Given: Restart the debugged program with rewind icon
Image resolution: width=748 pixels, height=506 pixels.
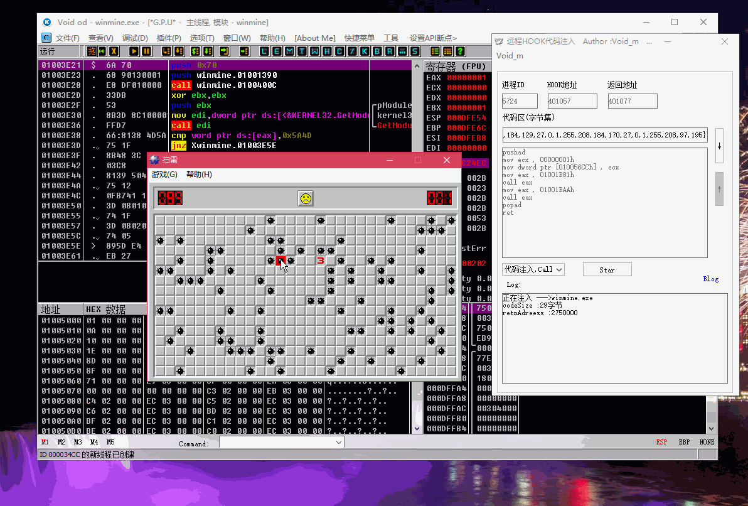Looking at the screenshot, I should coord(102,51).
